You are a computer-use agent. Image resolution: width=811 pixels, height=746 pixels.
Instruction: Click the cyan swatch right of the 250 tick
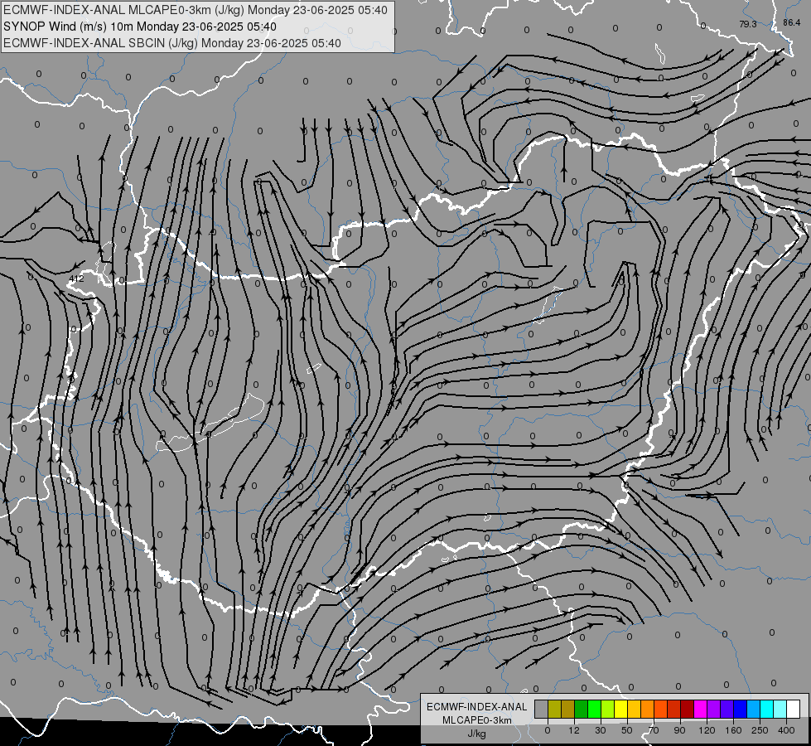click(767, 709)
